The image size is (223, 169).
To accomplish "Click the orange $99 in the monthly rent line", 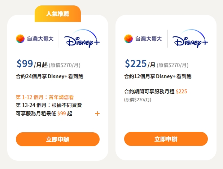I will coord(62,114).
